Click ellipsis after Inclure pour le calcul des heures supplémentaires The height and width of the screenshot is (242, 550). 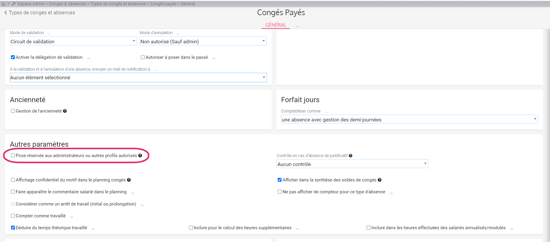coord(297,228)
